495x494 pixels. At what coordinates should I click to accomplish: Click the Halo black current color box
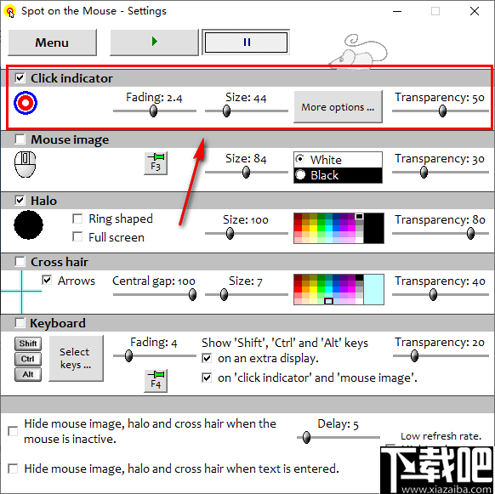tap(373, 228)
